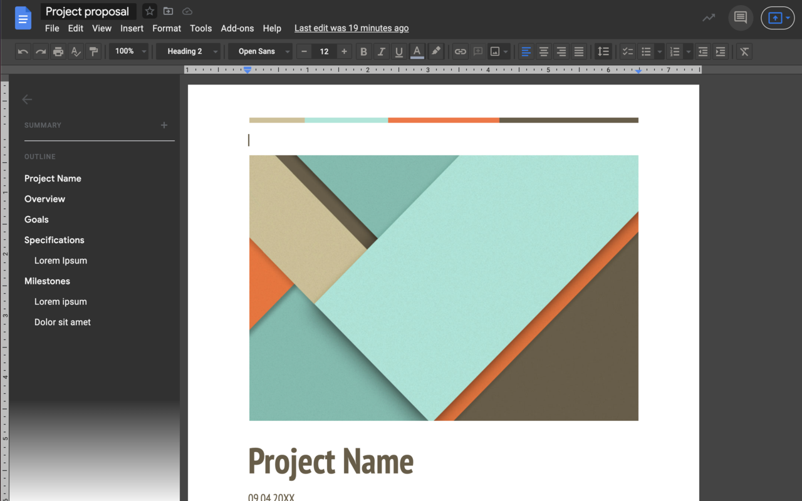Open the Tools menu
Screen dimensions: 802x501
[200, 28]
